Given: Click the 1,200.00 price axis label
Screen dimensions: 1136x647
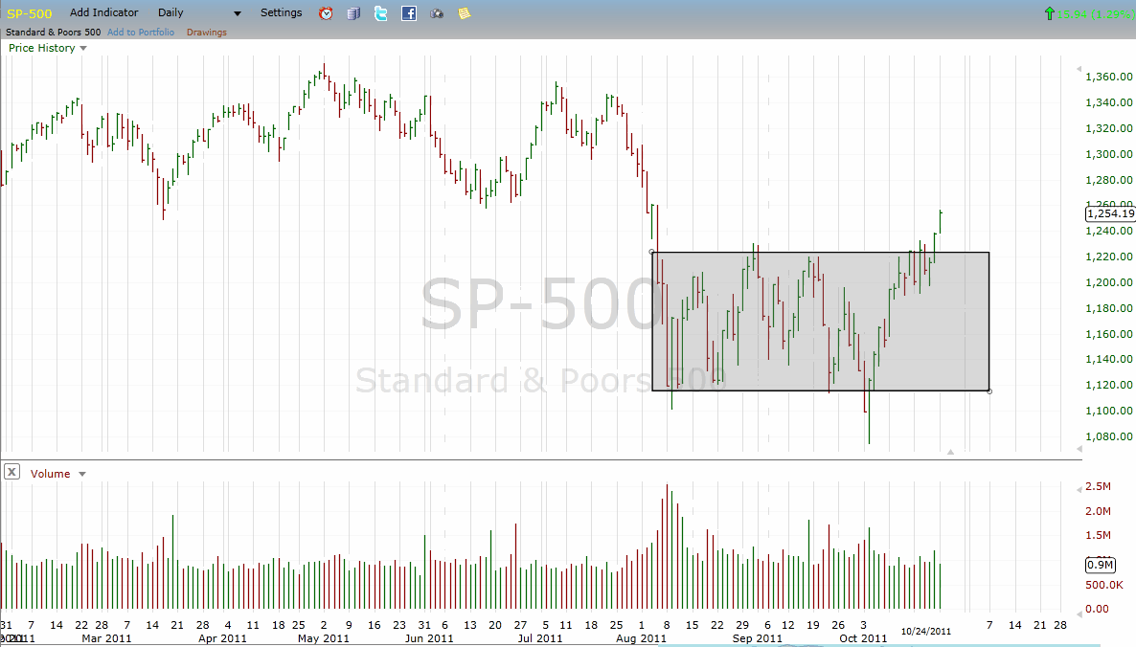Looking at the screenshot, I should click(1108, 282).
